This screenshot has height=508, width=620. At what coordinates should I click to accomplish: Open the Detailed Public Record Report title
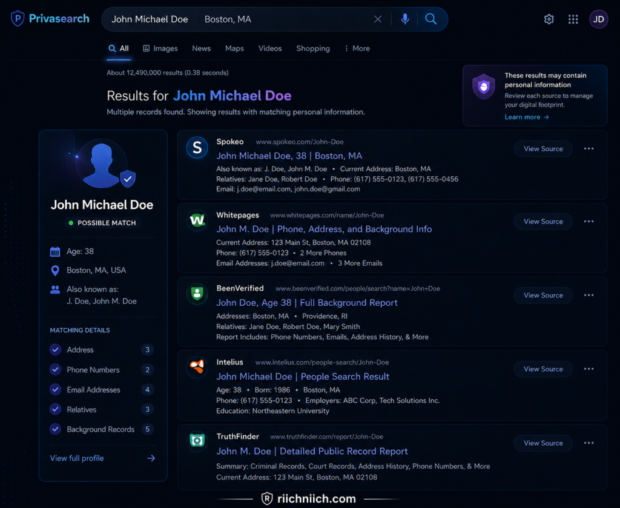click(x=312, y=451)
